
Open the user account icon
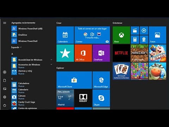point(5,72)
